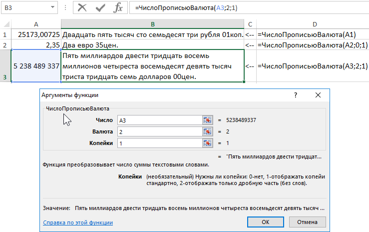The height and width of the screenshot is (232, 369).
Task: Click the Валюта argument field
Action: click(x=160, y=131)
